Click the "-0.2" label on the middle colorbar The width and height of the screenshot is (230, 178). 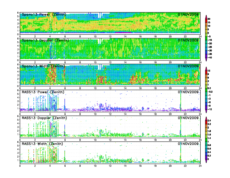pos(210,92)
